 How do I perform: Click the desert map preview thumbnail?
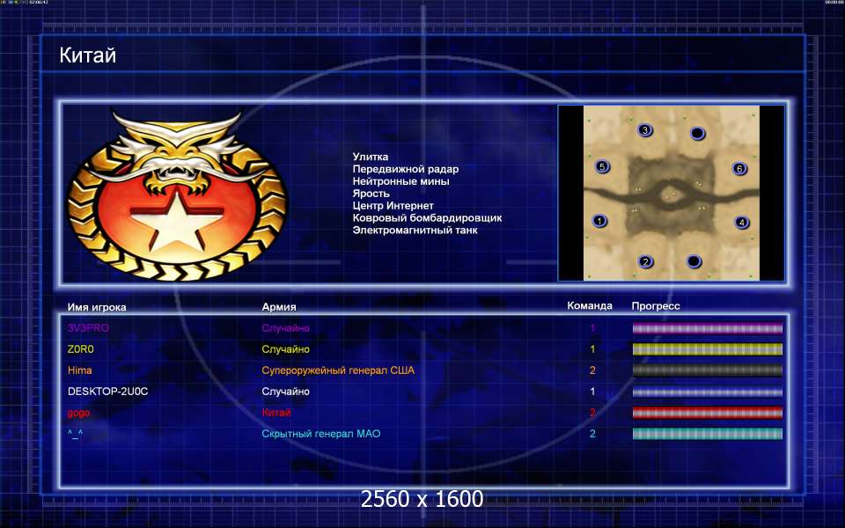672,193
